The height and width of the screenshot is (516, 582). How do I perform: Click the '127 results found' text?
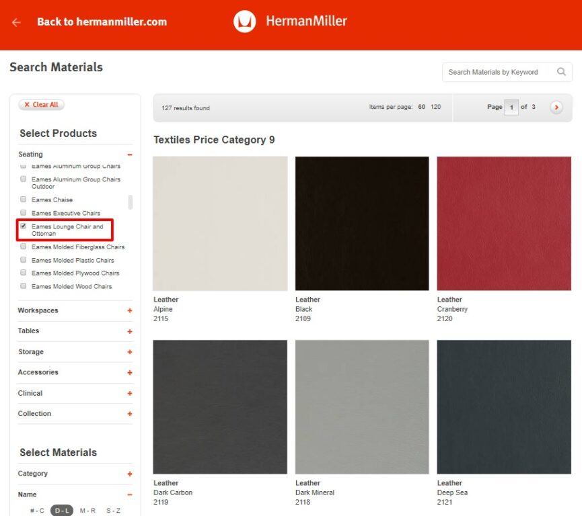click(186, 108)
